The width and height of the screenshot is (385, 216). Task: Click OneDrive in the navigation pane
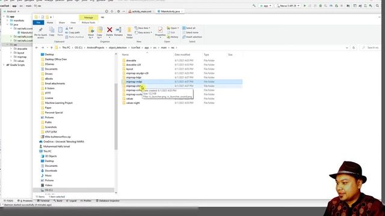pos(63,142)
